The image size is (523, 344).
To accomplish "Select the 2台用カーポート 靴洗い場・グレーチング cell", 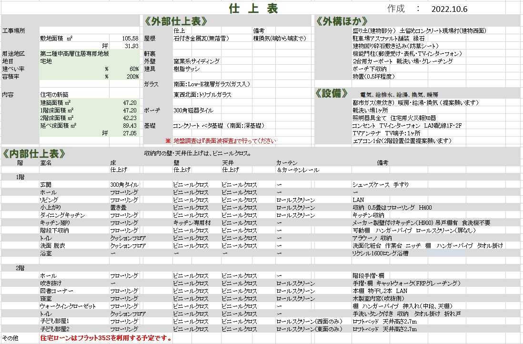I will click(402, 61).
